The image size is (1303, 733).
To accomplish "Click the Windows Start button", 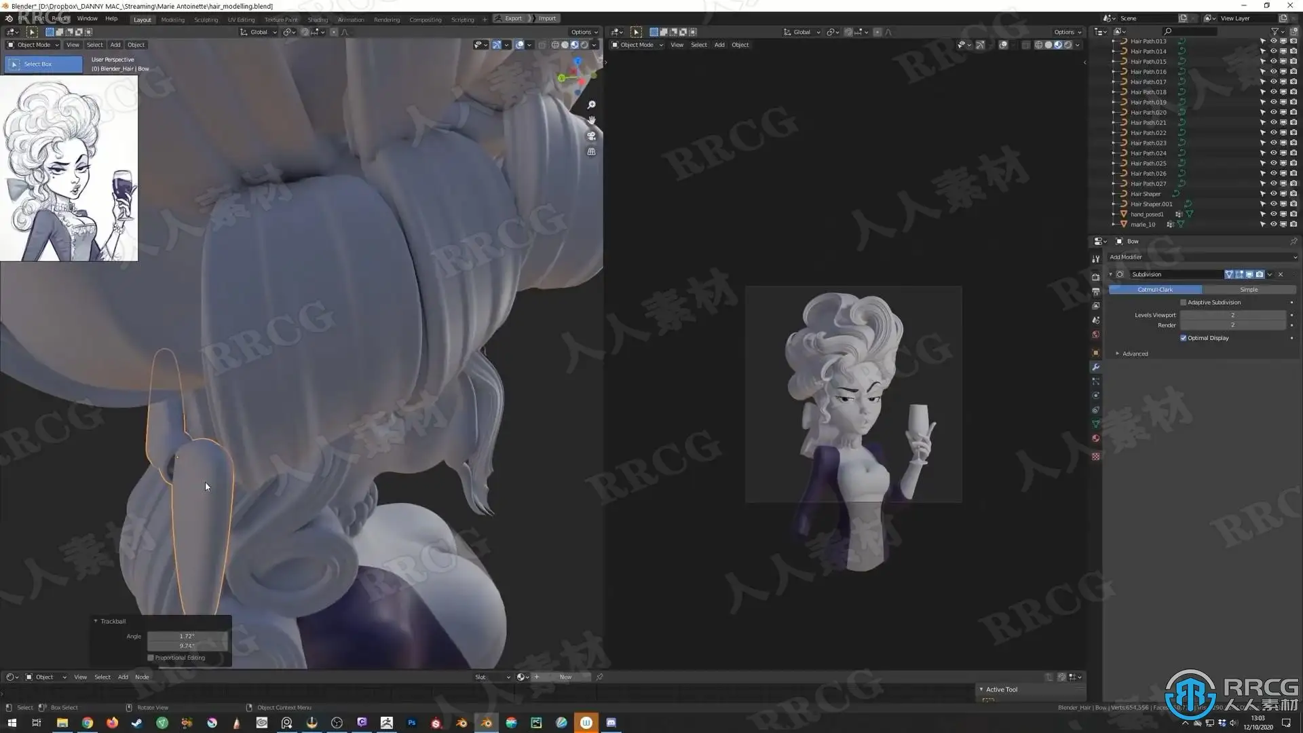I will 12,723.
